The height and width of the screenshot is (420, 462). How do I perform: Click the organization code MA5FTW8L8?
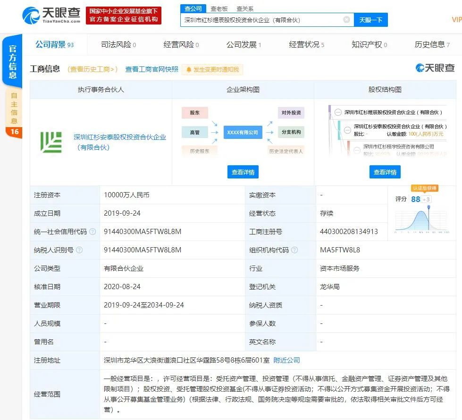pos(340,250)
